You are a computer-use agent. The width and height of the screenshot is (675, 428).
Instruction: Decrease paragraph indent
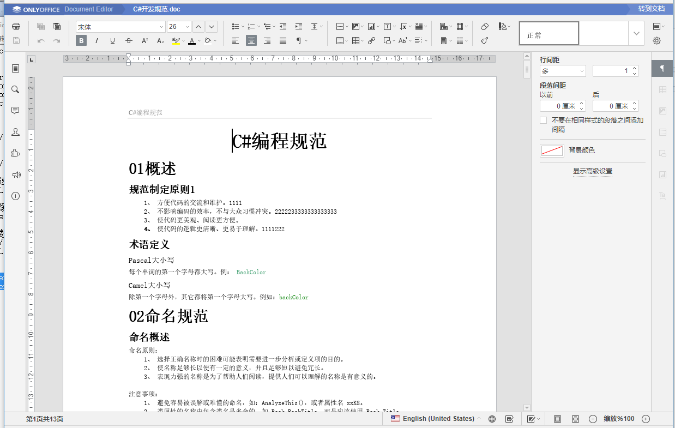283,27
